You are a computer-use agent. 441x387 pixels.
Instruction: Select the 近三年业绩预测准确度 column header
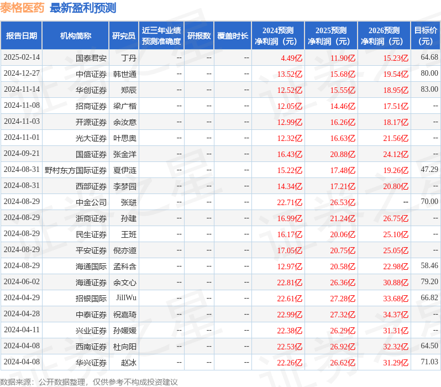pos(161,36)
